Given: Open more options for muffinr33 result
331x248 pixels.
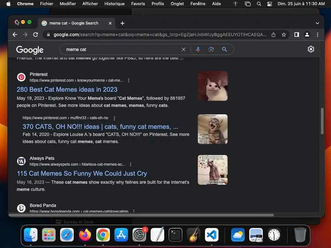Looking at the screenshot, I should coord(114,118).
